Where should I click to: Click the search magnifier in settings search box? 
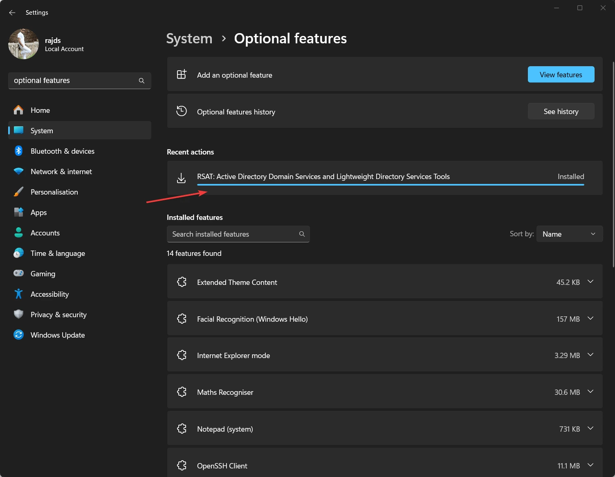[141, 81]
